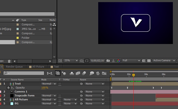The height and width of the screenshot is (109, 178).
Task: Click the Trapcode Form parent pick whip
Action: click(81, 96)
